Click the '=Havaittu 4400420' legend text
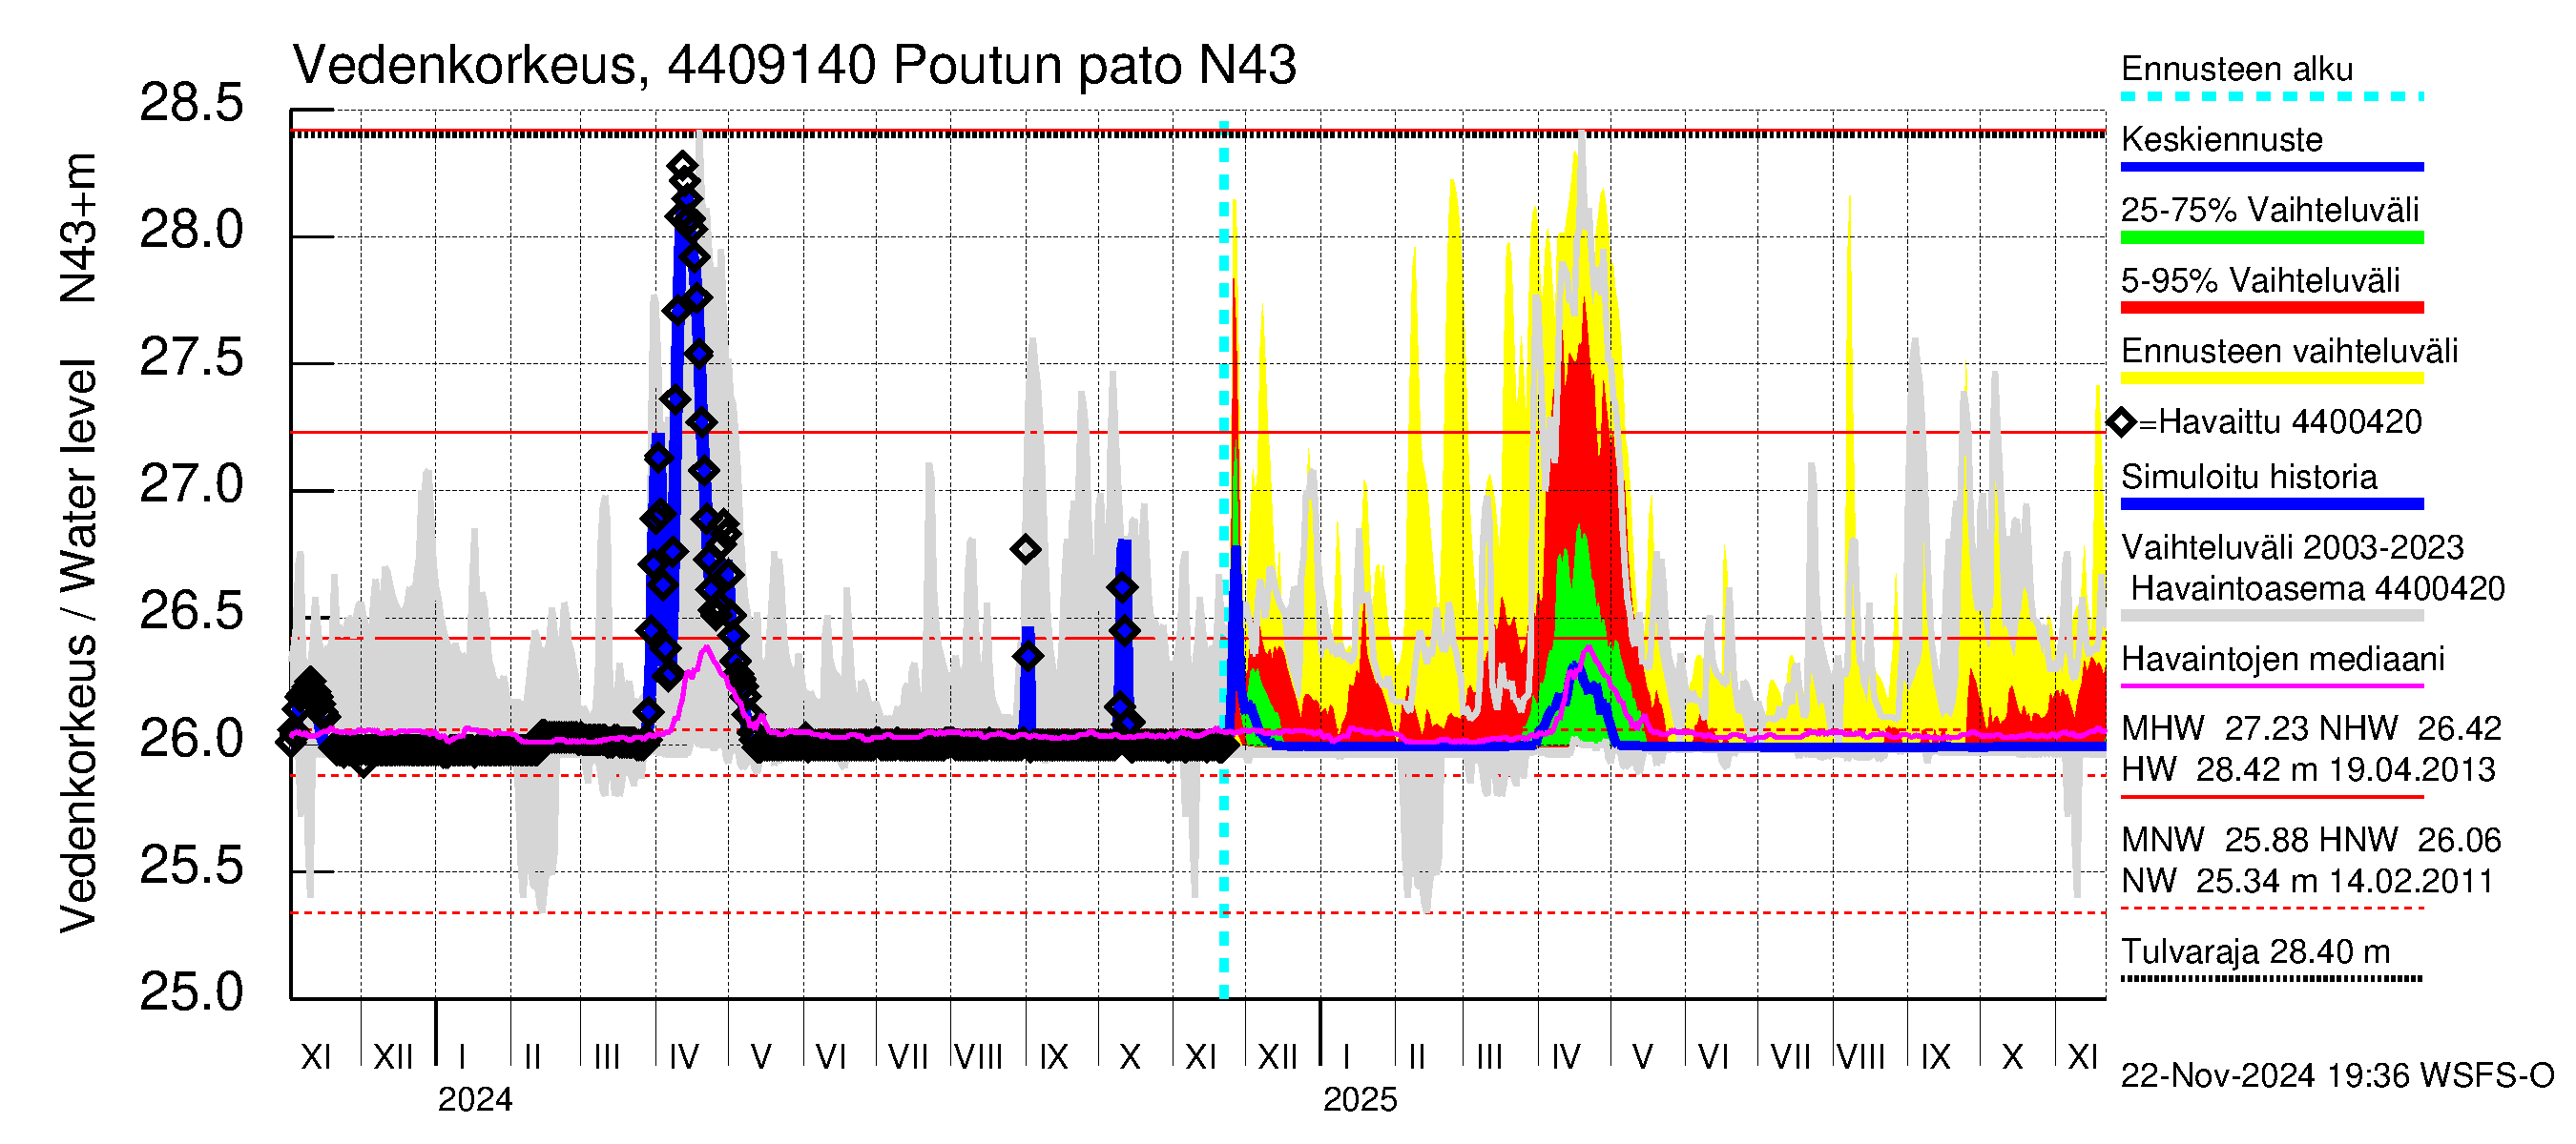2576x1144 pixels. point(2280,422)
